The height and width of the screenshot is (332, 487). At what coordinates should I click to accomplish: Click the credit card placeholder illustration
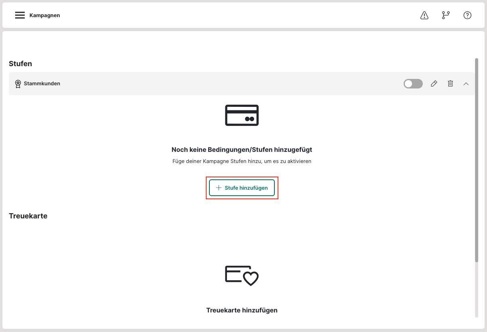(x=242, y=115)
